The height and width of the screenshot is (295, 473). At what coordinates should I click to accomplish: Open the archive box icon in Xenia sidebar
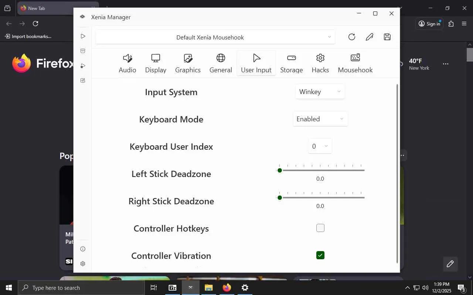pyautogui.click(x=83, y=51)
